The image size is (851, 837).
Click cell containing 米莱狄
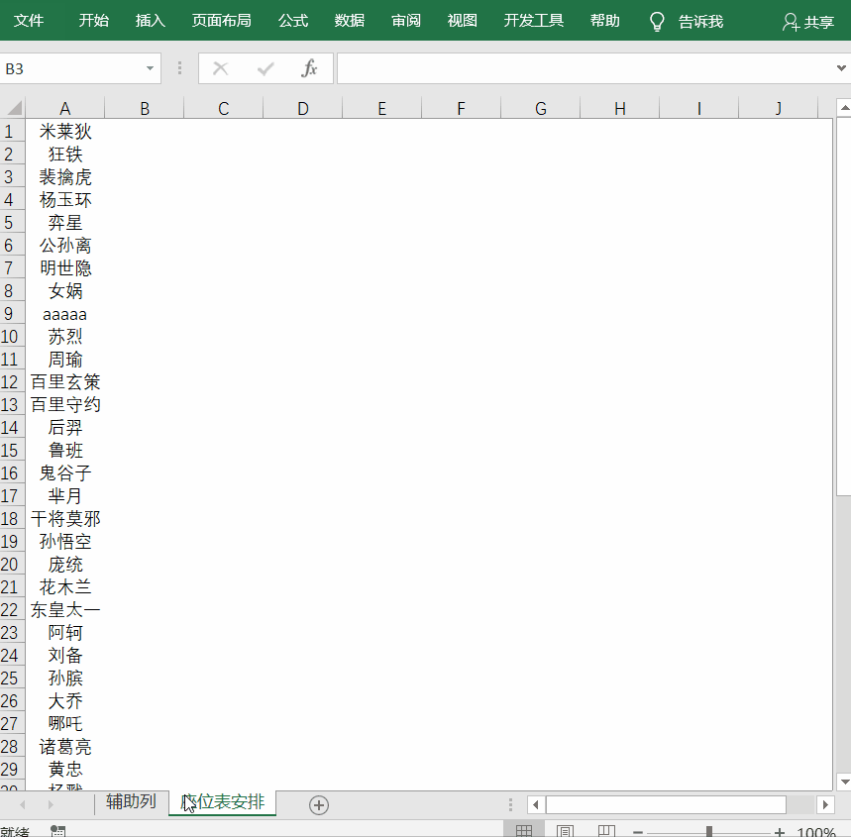[x=65, y=132]
